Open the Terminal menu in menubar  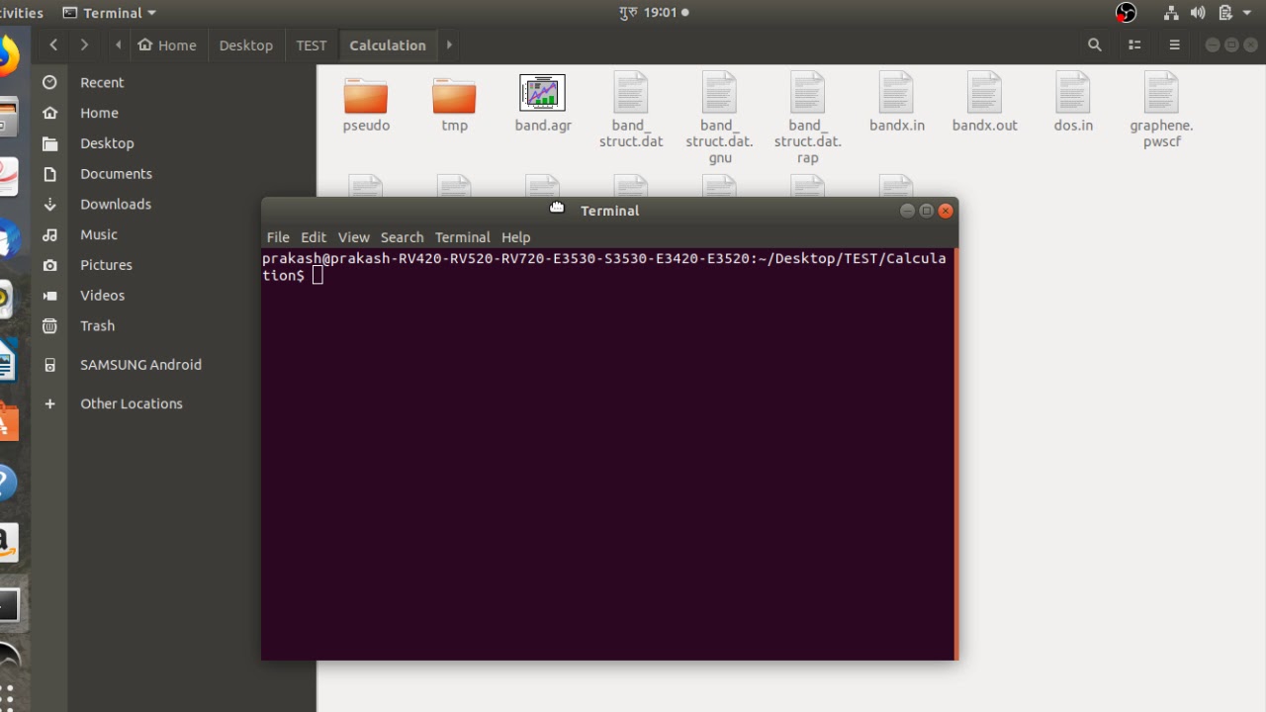click(x=462, y=237)
